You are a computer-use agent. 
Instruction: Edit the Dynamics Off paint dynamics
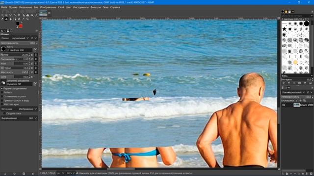tap(35, 84)
